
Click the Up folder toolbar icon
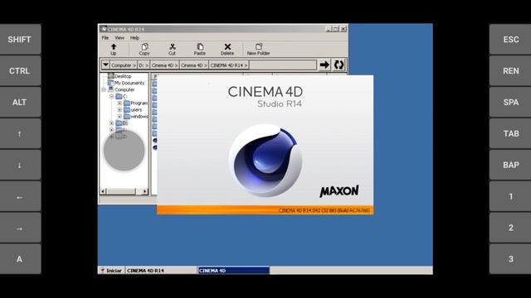click(x=114, y=50)
